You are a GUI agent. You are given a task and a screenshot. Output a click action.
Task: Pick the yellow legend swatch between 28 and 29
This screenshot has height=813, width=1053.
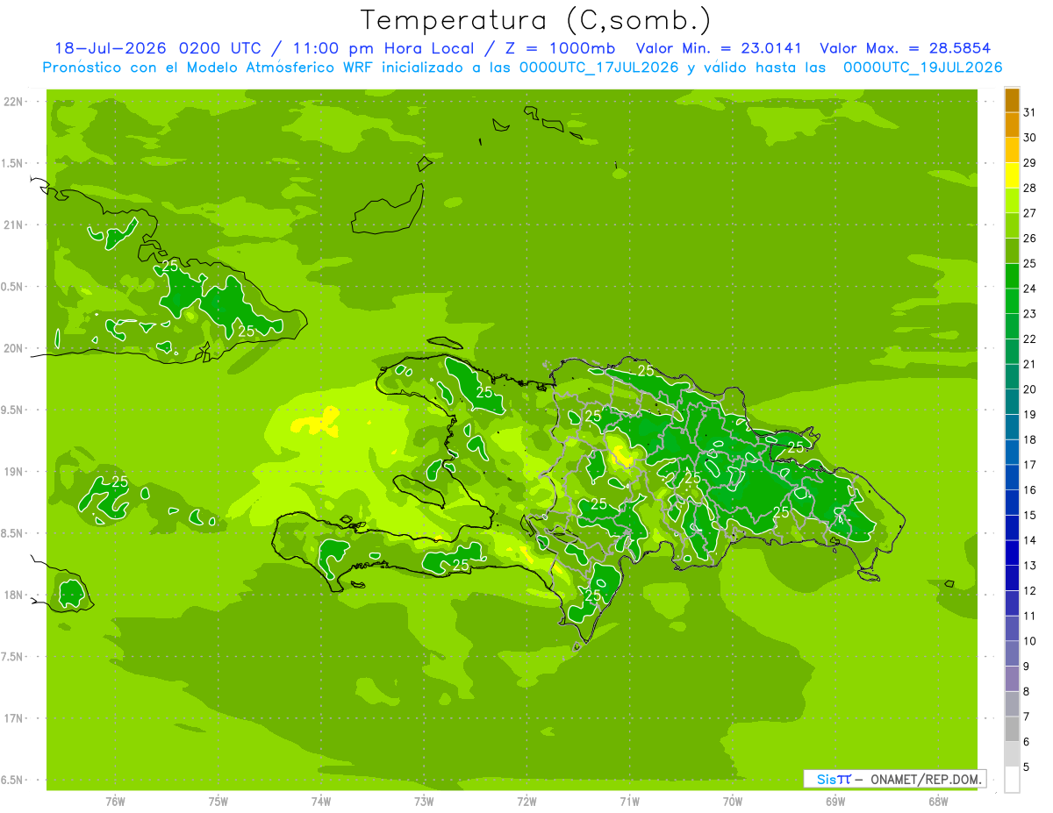coord(1012,175)
